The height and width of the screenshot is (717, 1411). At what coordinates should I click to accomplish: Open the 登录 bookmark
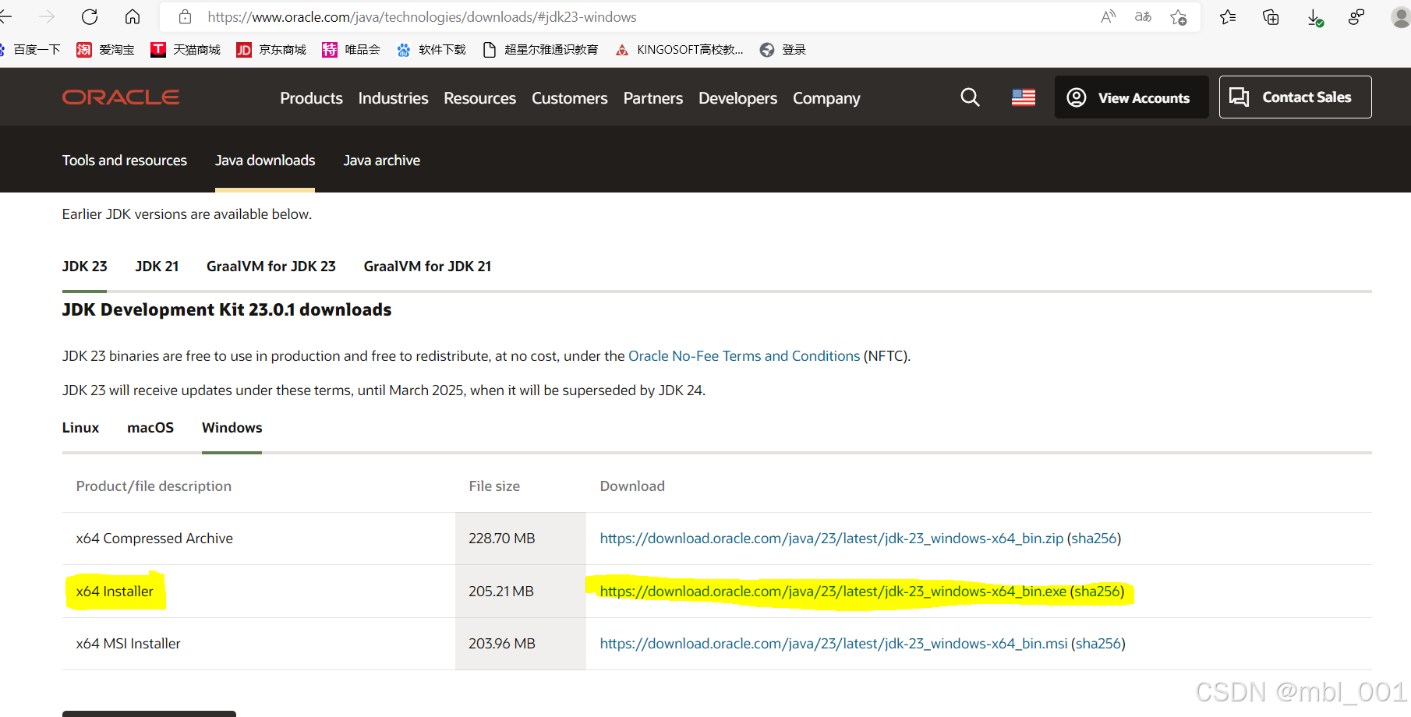(x=783, y=50)
